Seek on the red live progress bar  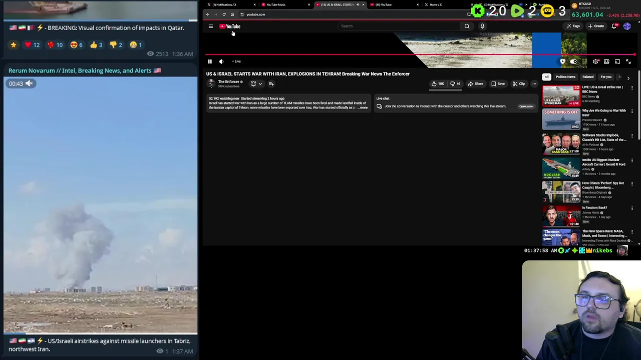pyautogui.click(x=421, y=54)
